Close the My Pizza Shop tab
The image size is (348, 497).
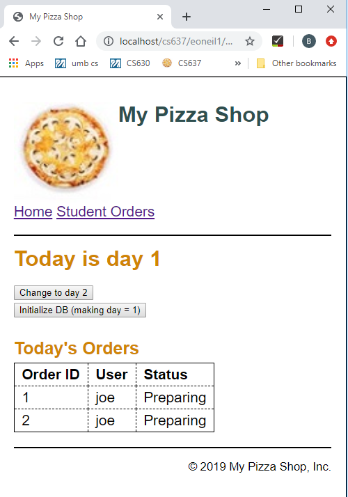(160, 17)
